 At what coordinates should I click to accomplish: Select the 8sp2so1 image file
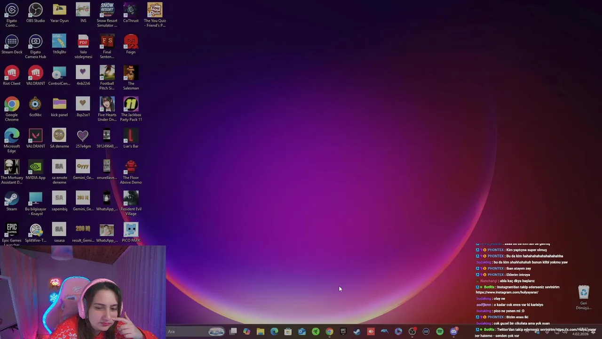point(83,107)
